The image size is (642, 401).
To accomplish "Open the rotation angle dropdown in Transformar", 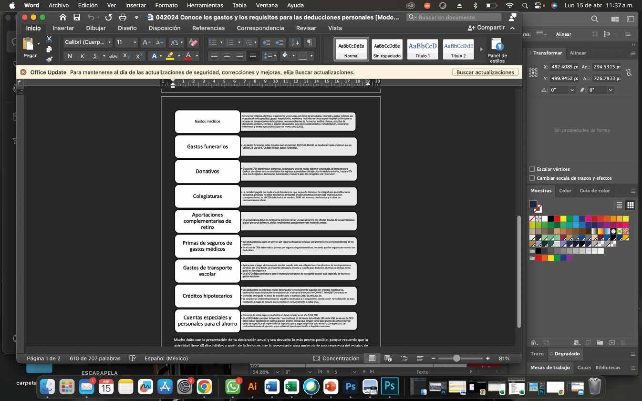I will pos(572,90).
